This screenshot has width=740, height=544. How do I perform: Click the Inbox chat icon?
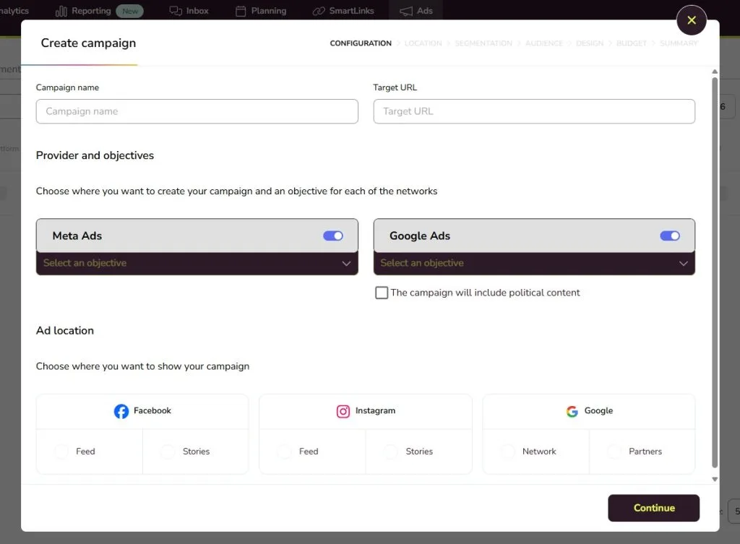tap(176, 11)
